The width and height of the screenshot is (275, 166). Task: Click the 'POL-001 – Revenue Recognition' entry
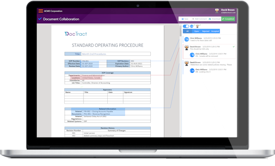[97, 114]
